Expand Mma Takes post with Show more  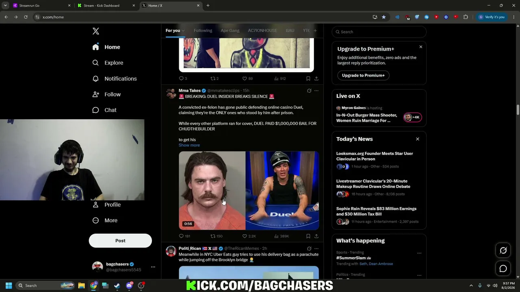189,145
